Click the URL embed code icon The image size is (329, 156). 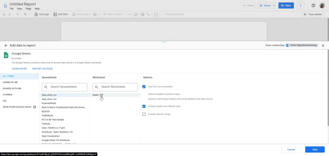(130, 14)
